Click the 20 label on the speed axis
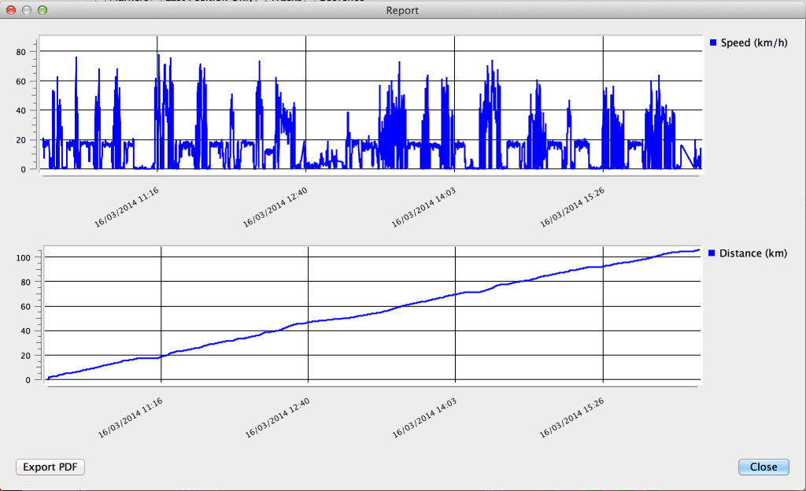The height and width of the screenshot is (491, 806). pos(20,140)
